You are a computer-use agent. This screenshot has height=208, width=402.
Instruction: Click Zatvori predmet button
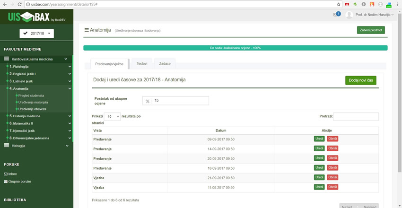point(371,30)
